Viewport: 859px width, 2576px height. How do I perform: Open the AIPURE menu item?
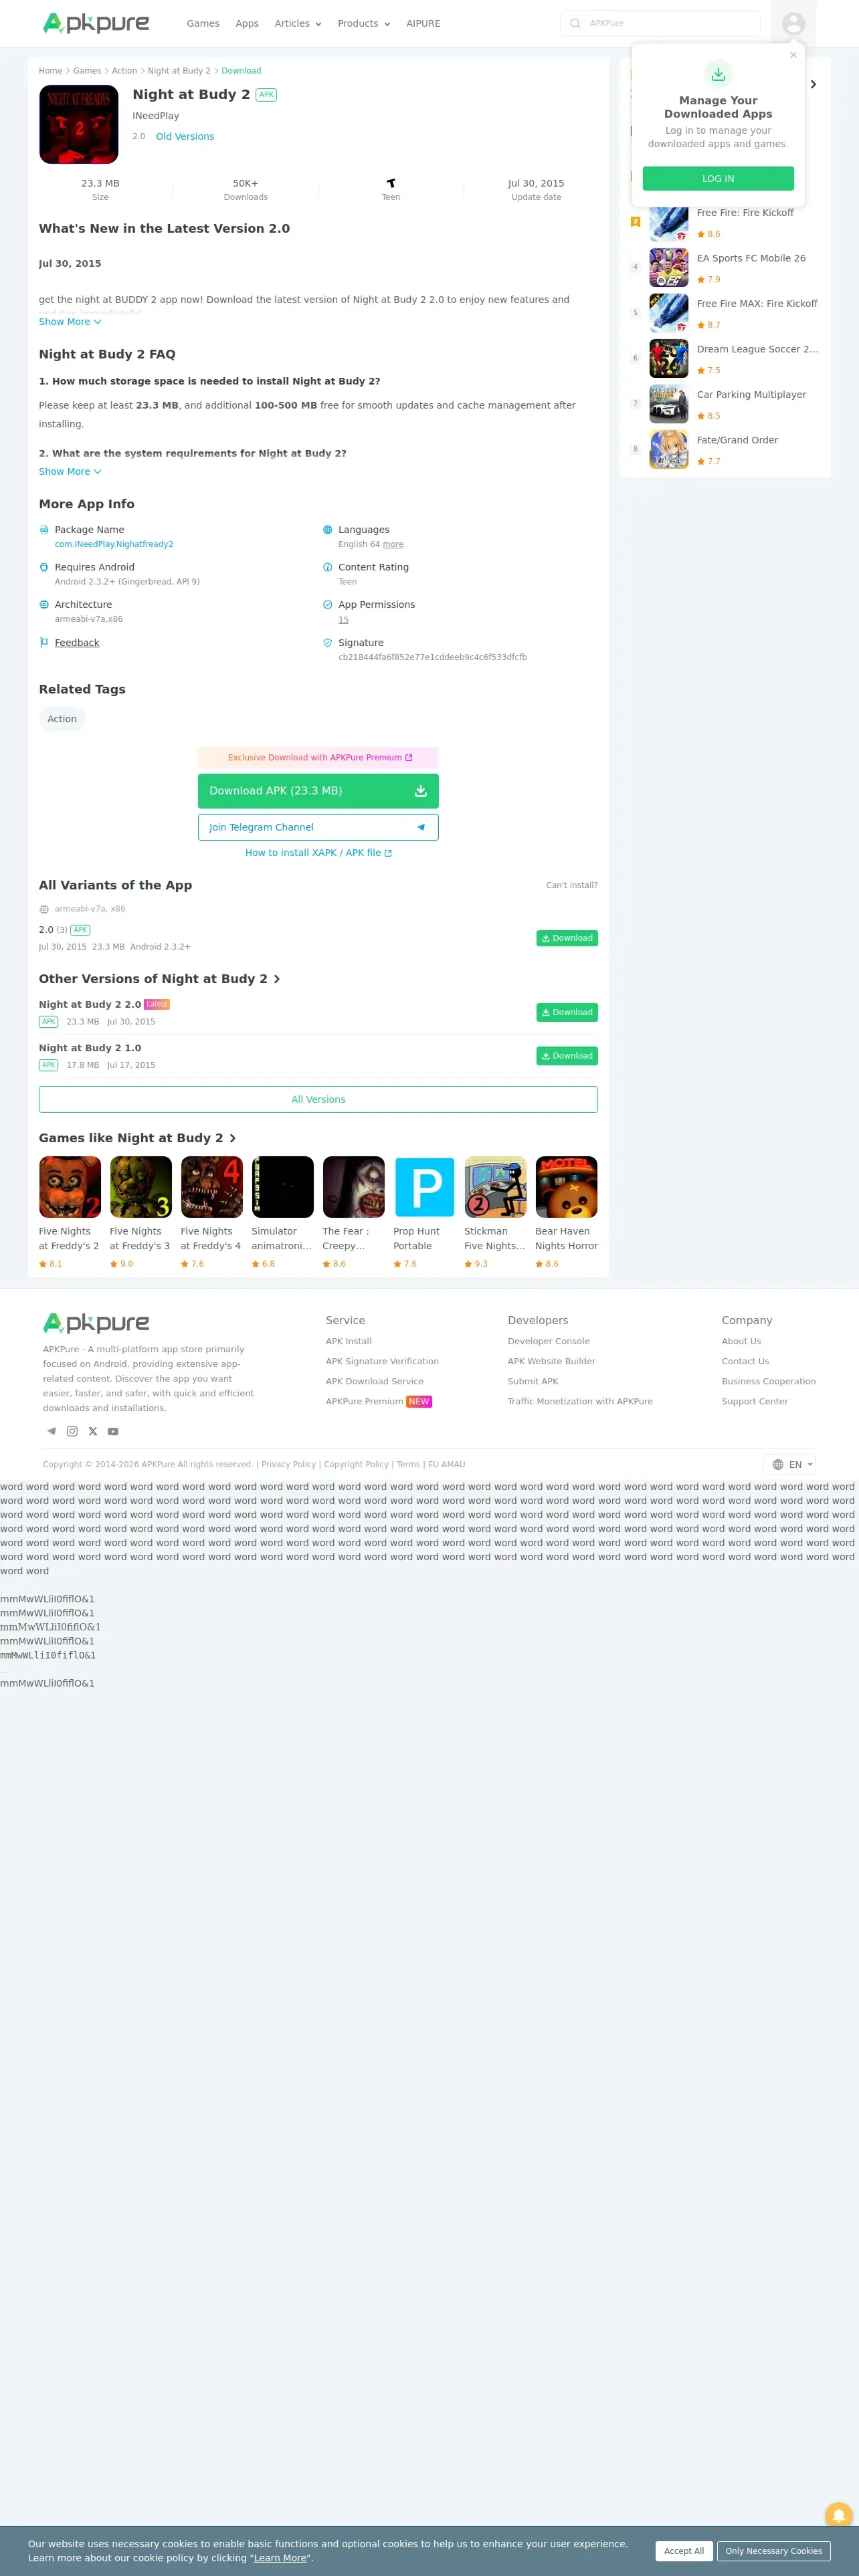click(x=423, y=23)
